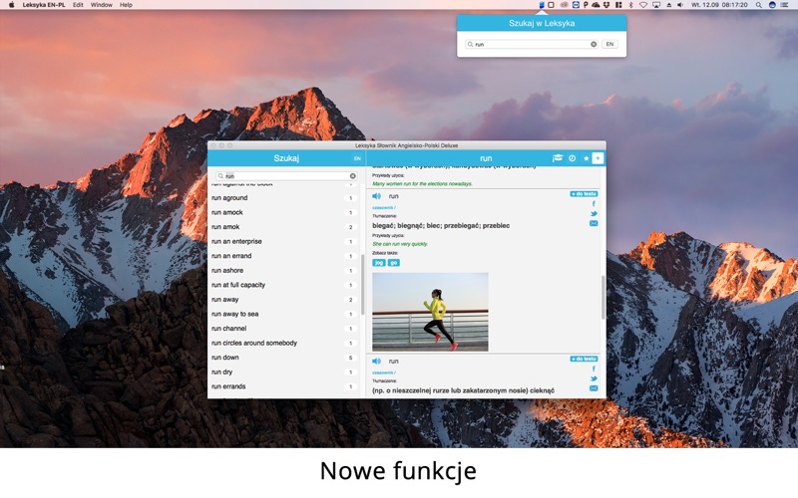Open the Apple menu
This screenshot has width=798, height=498.
click(11, 5)
